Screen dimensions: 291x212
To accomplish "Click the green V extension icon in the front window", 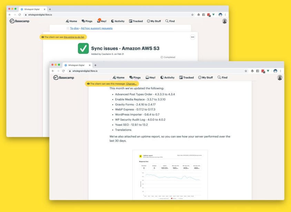I will tap(268, 71).
